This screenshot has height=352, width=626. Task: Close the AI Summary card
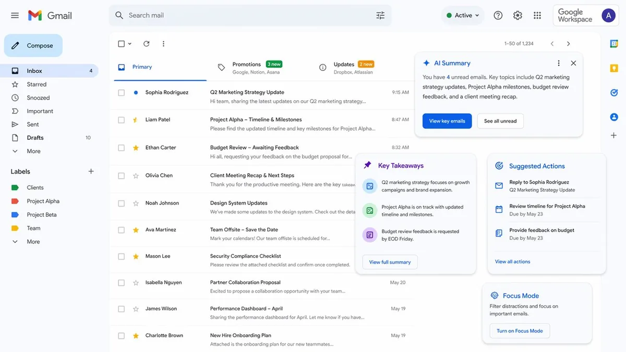(x=573, y=63)
